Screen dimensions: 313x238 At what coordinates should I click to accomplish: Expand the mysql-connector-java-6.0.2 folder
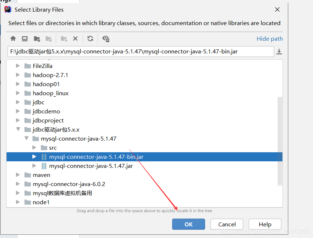(18, 184)
